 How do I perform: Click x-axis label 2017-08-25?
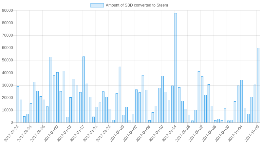pyautogui.click(x=103, y=134)
